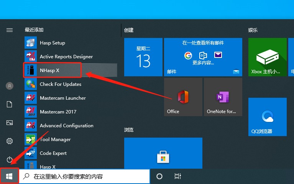Select the Check For Updates label
The image size is (294, 184).
pyautogui.click(x=61, y=84)
